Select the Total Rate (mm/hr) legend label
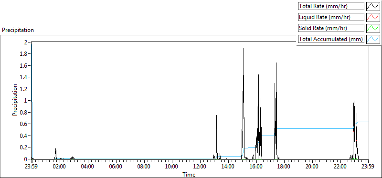Viewport: 382px width, 178px height. point(331,6)
